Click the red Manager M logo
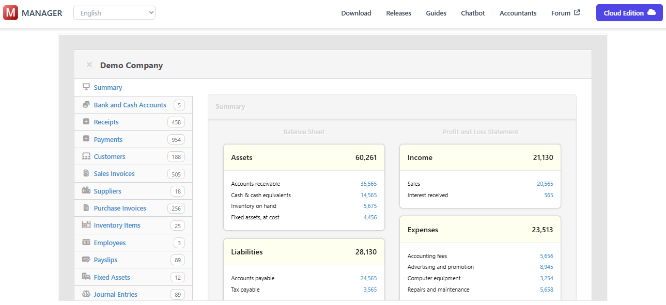Image resolution: width=666 pixels, height=305 pixels. (x=11, y=12)
